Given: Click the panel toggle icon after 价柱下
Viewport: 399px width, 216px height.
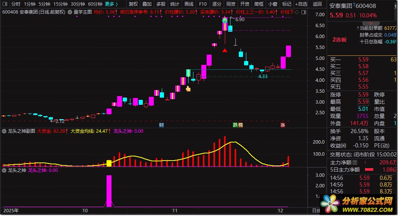Looking at the screenshot, I should (303, 12).
